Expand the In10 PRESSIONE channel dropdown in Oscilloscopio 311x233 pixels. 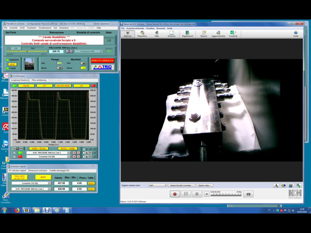tap(69, 153)
